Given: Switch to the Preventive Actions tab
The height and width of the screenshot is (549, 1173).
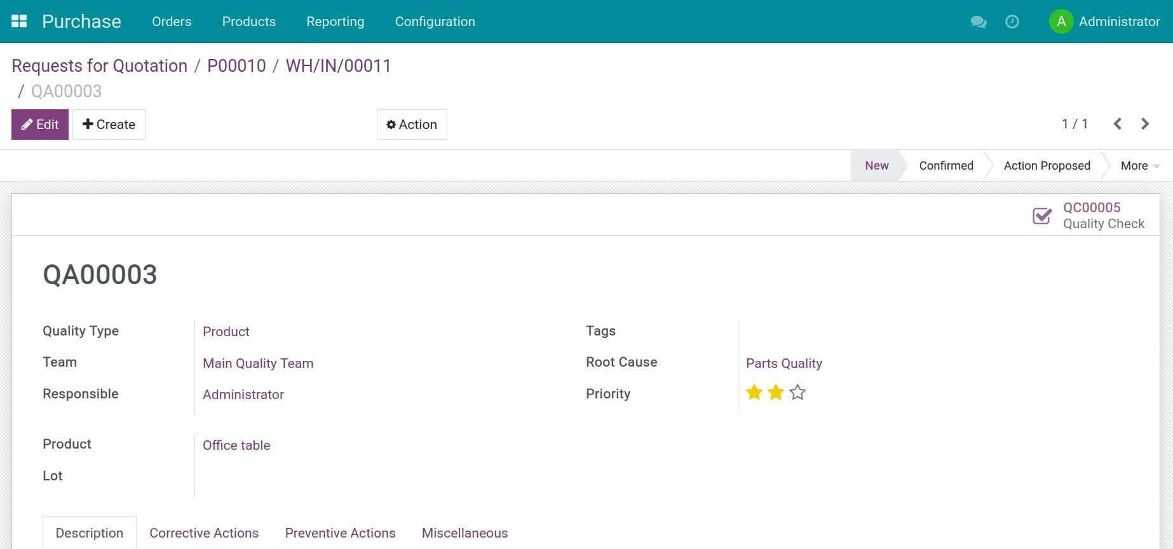Looking at the screenshot, I should point(340,533).
